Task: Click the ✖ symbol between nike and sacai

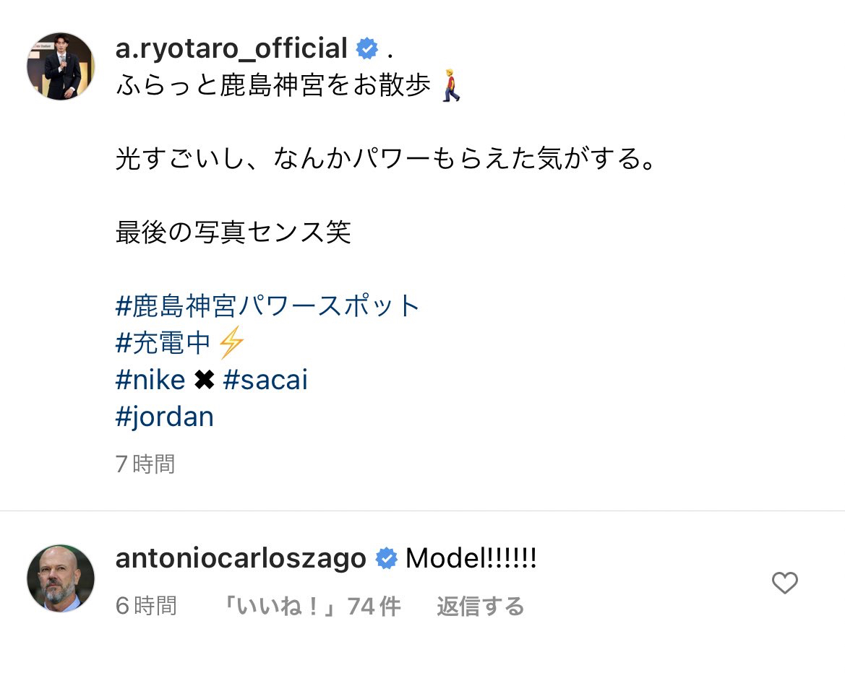Action: 205,380
